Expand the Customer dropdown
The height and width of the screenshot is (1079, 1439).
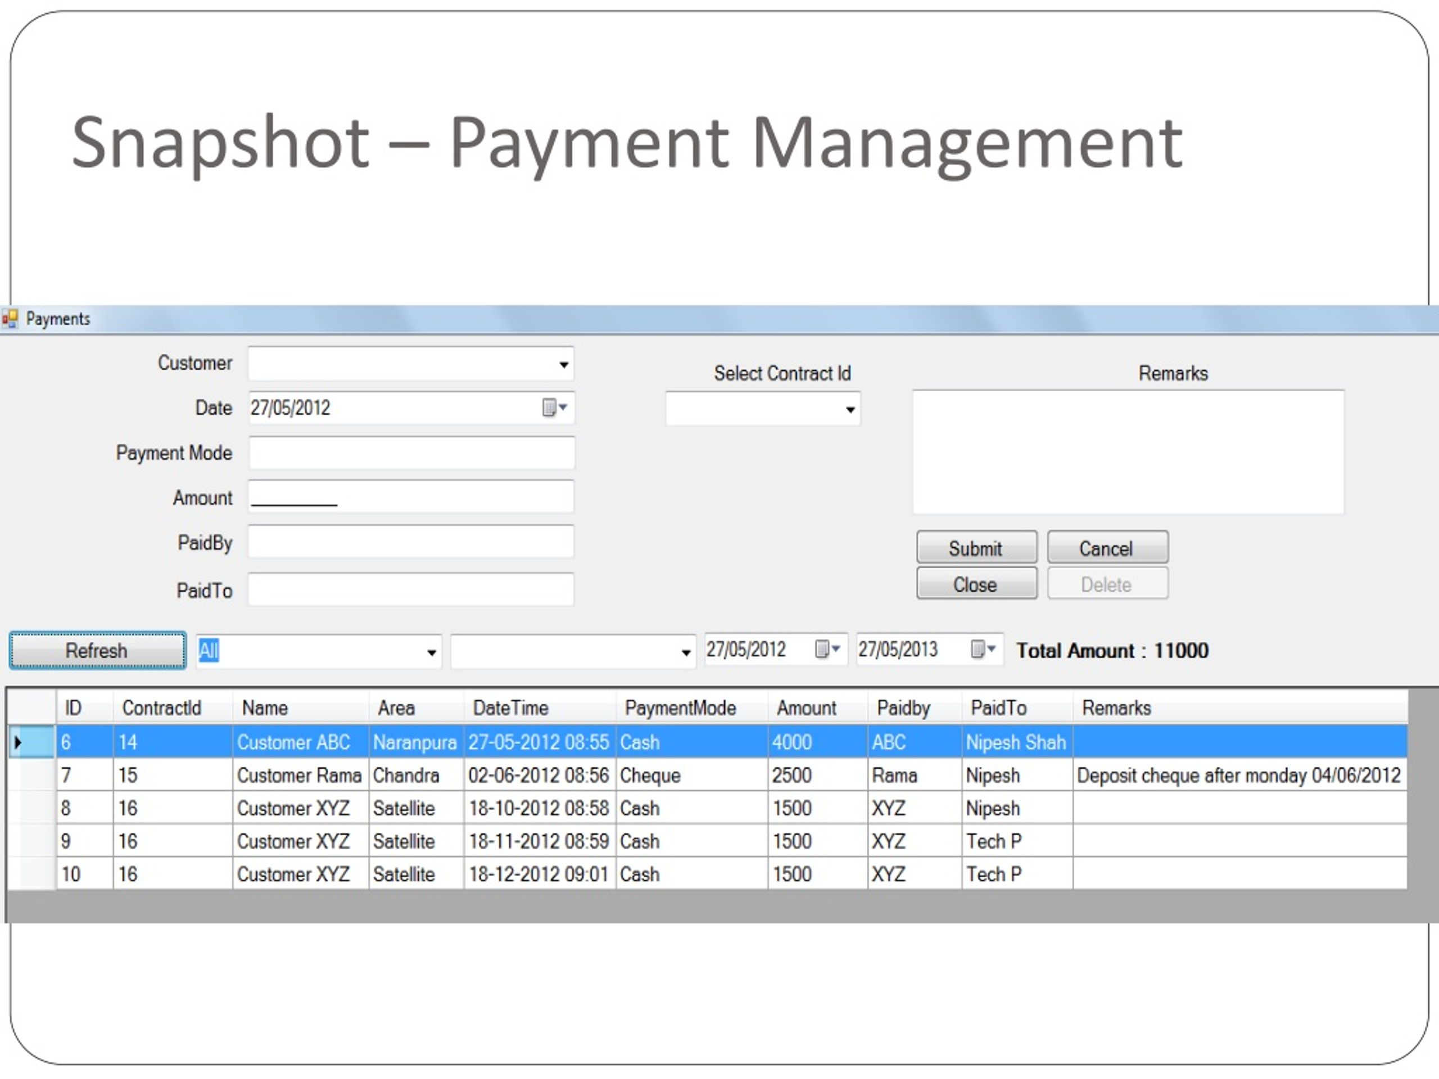563,364
